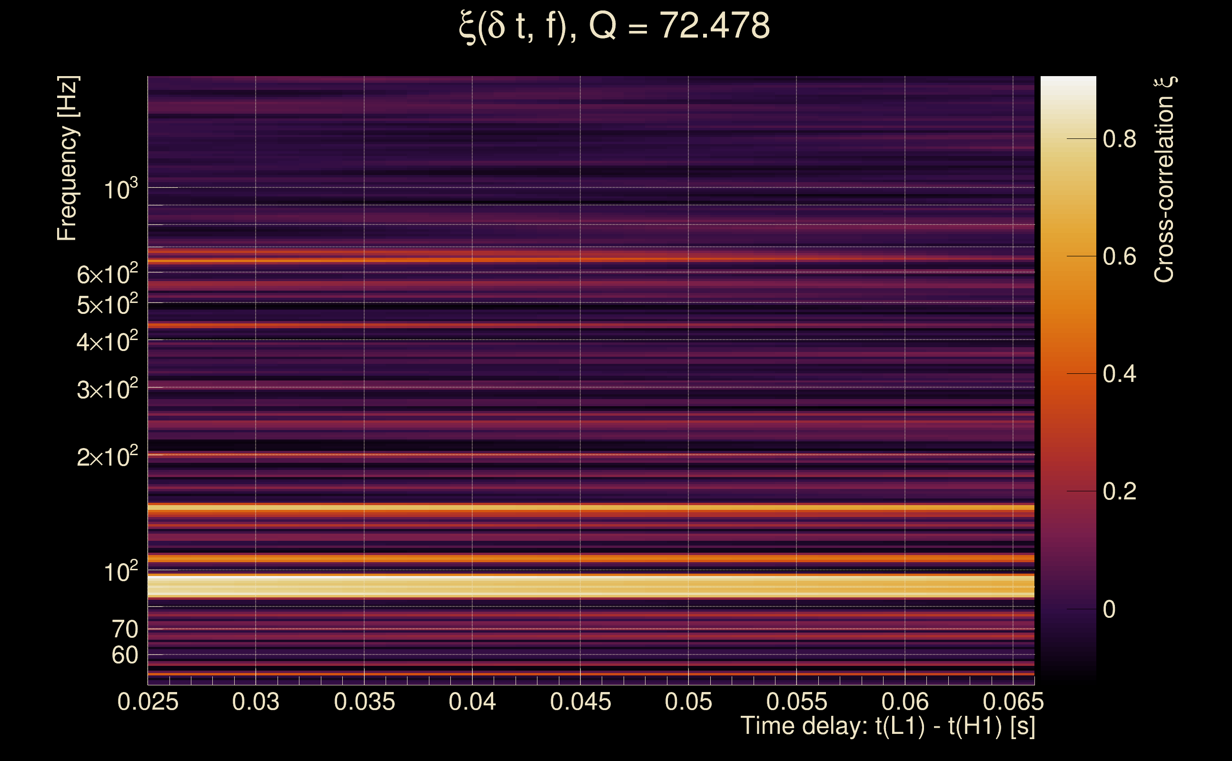The image size is (1232, 761).
Task: Click the 0.05 x-axis tick label
Action: (688, 702)
